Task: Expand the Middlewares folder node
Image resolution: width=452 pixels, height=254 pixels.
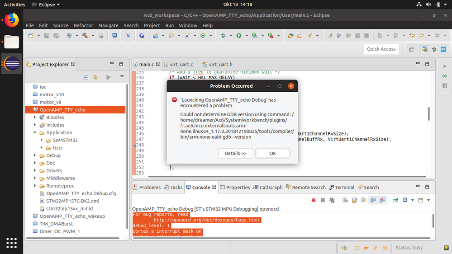Action: (x=35, y=178)
